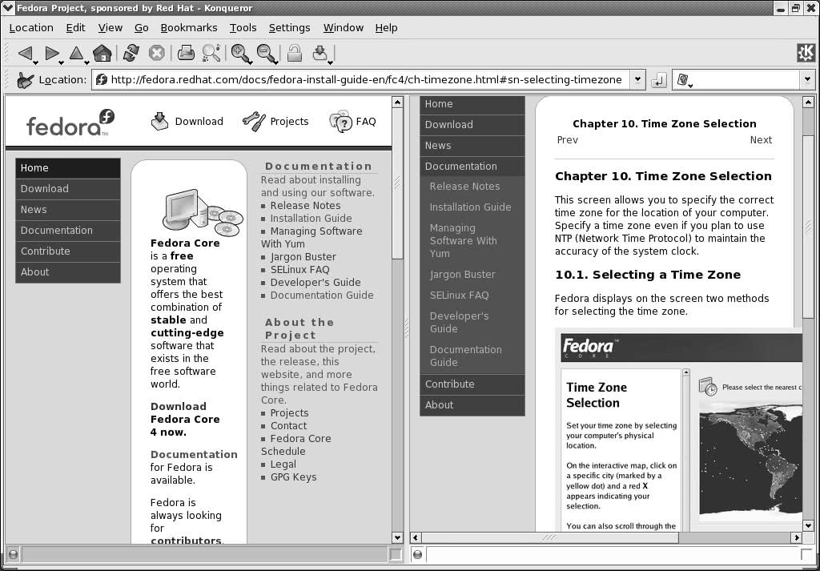
Task: Click the right pane's horizontal scrollbar thumb
Action: click(x=550, y=537)
